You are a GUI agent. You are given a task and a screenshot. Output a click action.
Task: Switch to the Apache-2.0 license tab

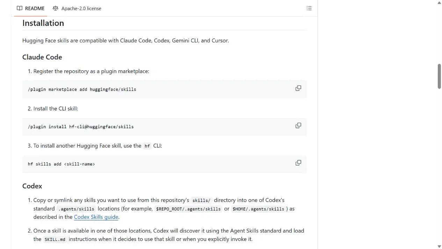(77, 8)
